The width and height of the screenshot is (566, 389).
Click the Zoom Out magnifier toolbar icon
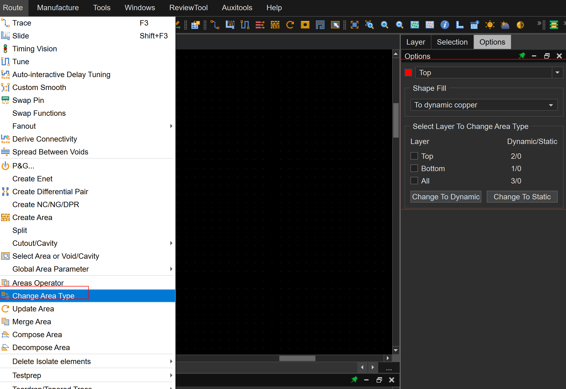pyautogui.click(x=399, y=25)
